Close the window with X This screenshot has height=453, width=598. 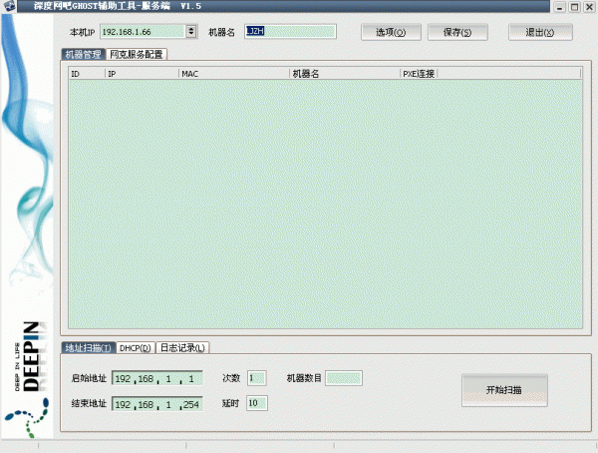tap(589, 7)
